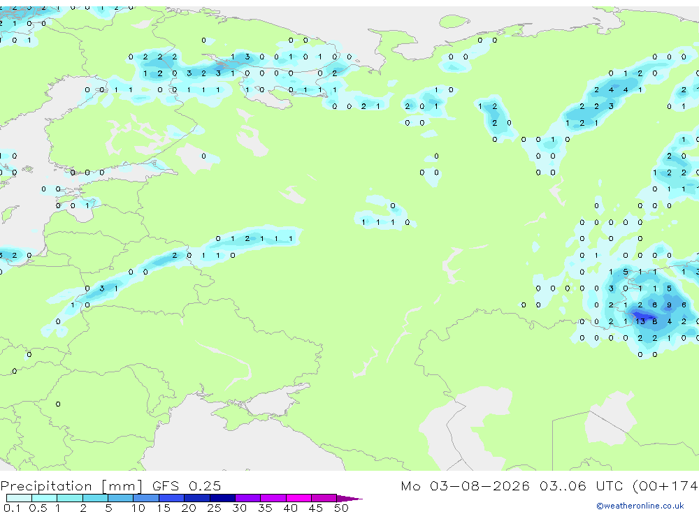This screenshot has height=512, width=699.
Task: Select the 20–25 mm legend color swatch
Action: coord(197,498)
